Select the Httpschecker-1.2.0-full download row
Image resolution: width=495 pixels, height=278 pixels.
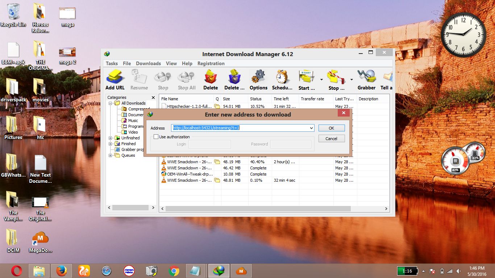click(x=274, y=106)
